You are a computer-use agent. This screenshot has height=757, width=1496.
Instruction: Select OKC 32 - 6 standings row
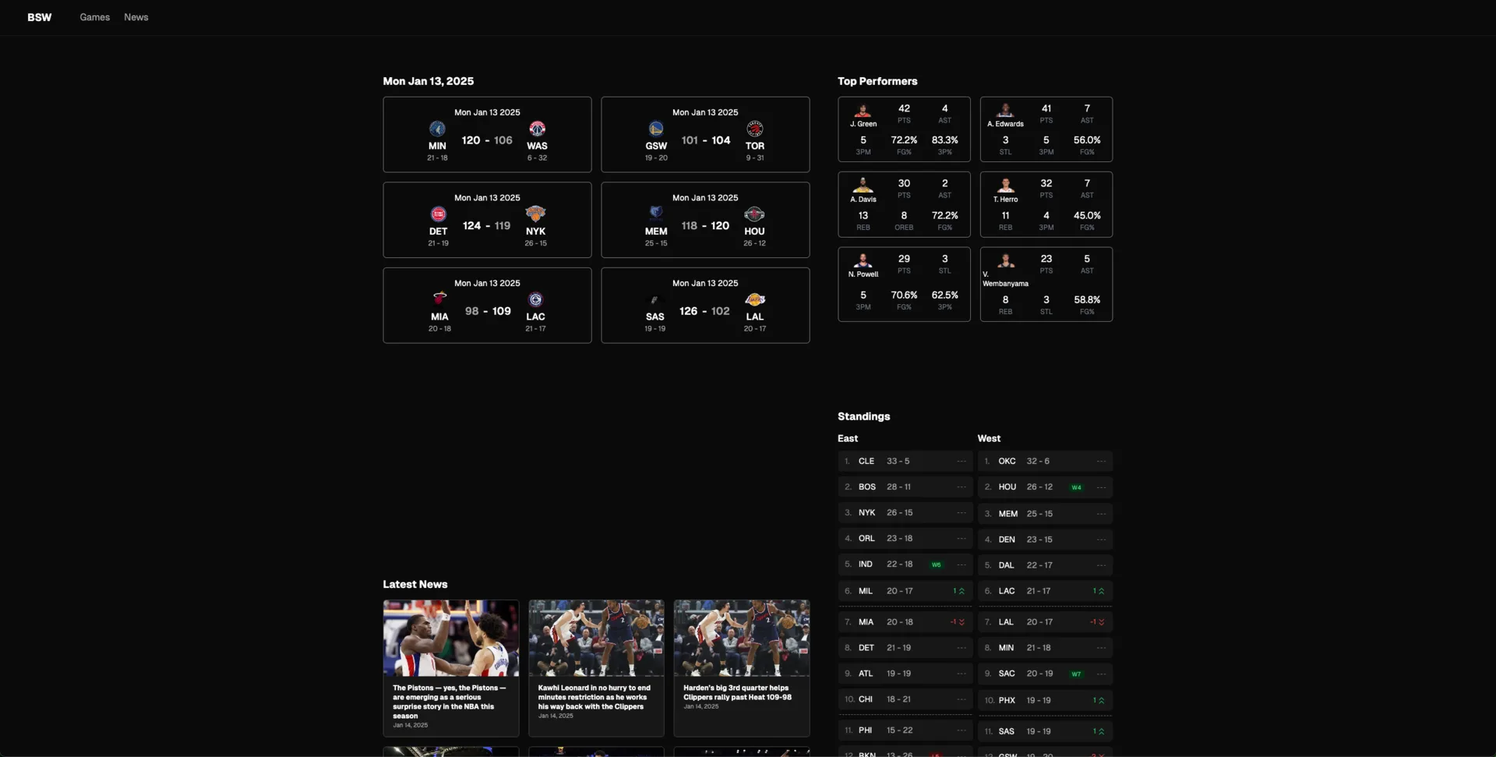(1045, 461)
